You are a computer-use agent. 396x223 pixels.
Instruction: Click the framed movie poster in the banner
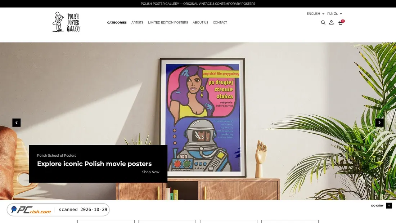202,117
